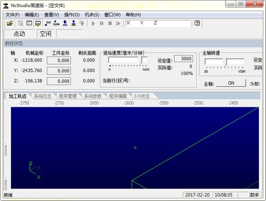Switch to the 系统日志 tab
The width and height of the screenshot is (266, 201).
click(x=43, y=96)
